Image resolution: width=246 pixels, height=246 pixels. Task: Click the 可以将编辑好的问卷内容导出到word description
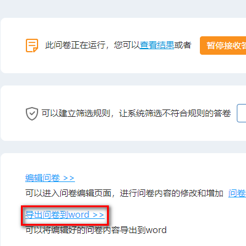click(x=96, y=230)
